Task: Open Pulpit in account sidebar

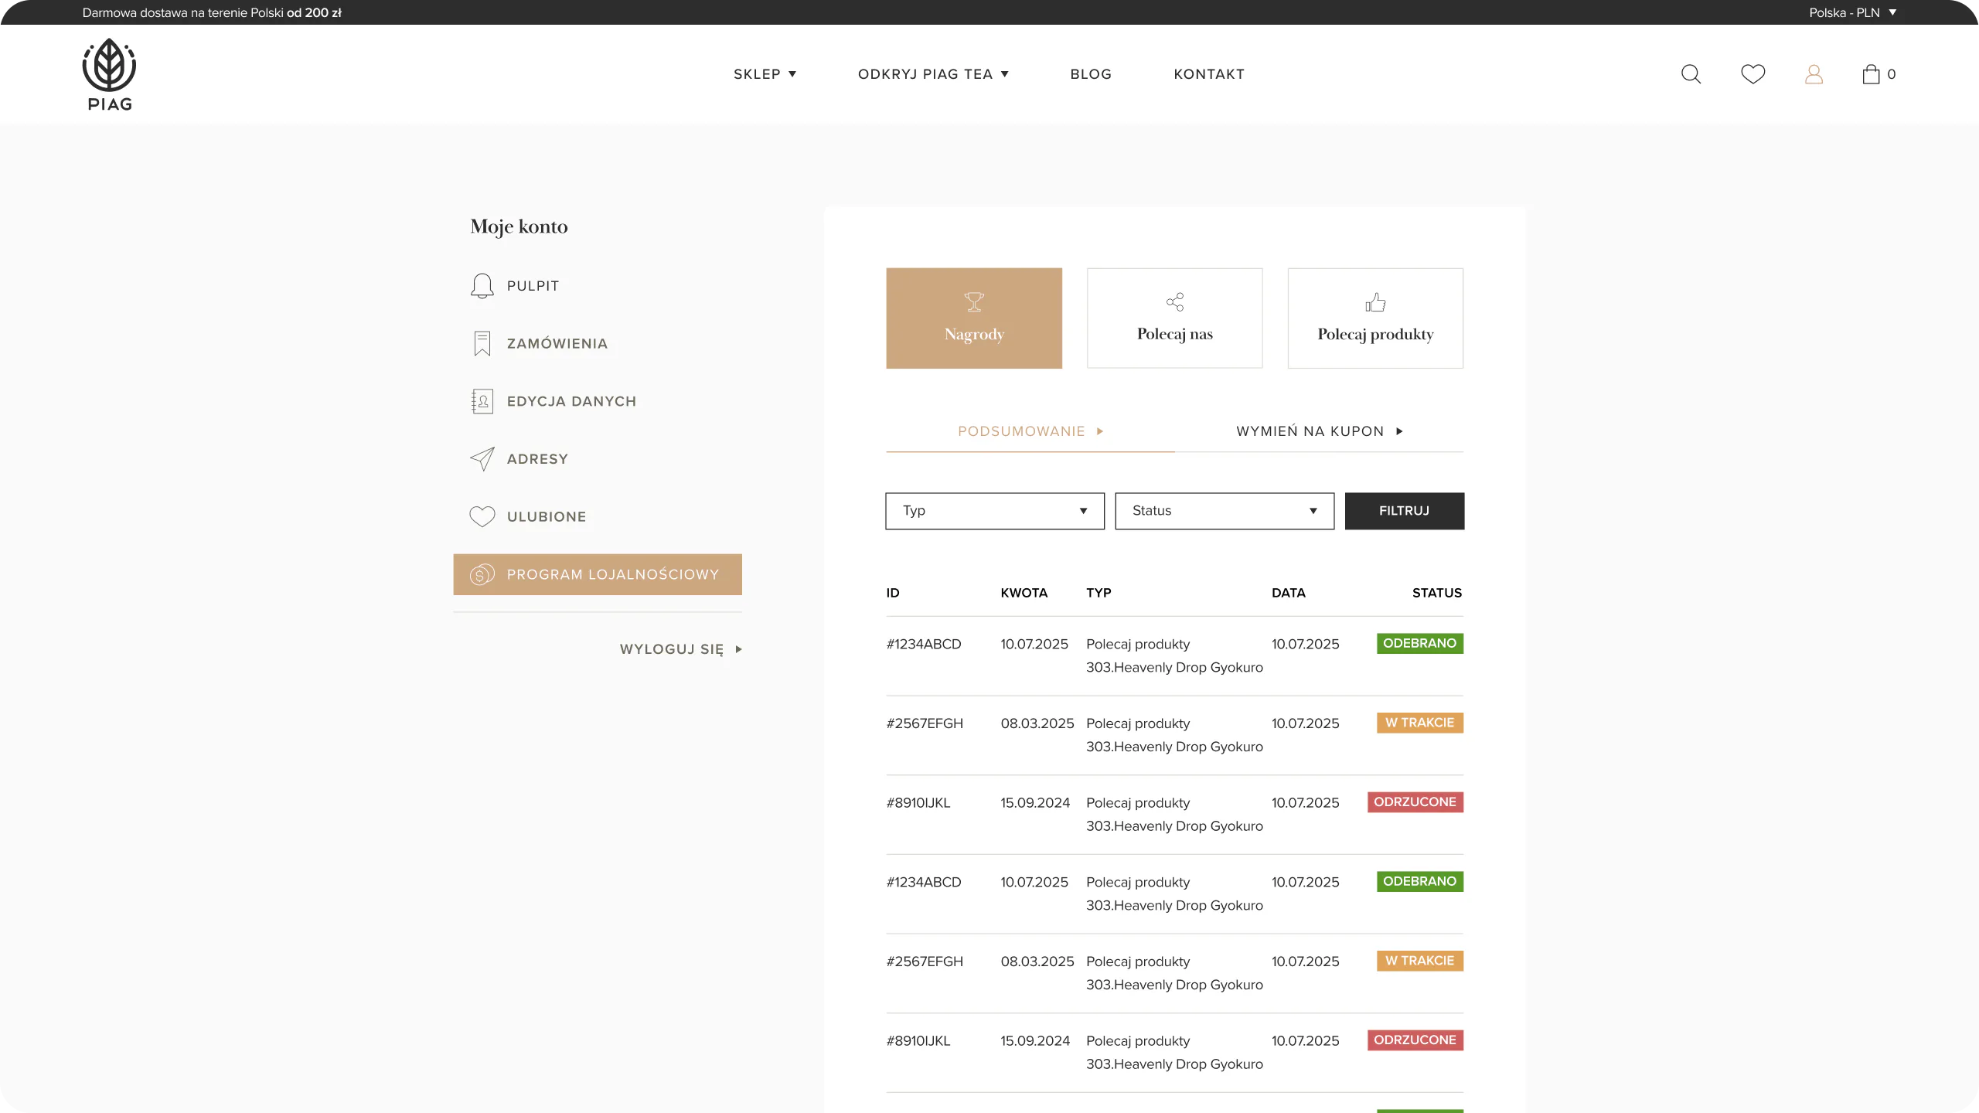Action: pos(598,286)
